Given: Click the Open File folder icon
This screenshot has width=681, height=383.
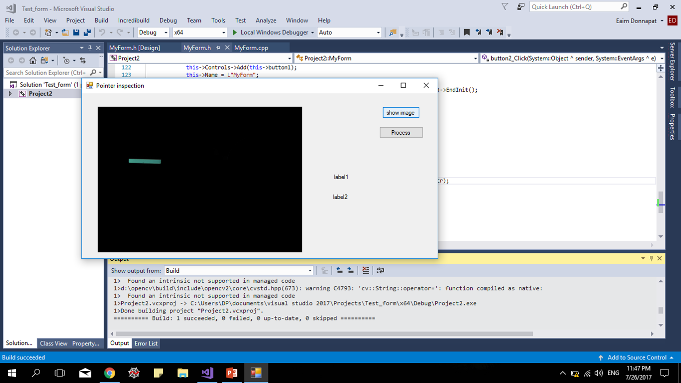Looking at the screenshot, I should (x=65, y=33).
